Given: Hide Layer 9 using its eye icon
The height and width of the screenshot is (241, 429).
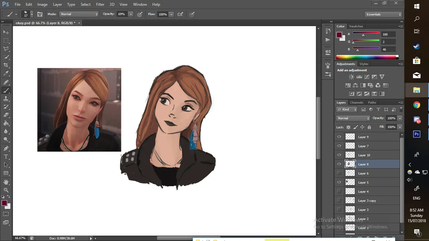Looking at the screenshot, I should pyautogui.click(x=339, y=137).
